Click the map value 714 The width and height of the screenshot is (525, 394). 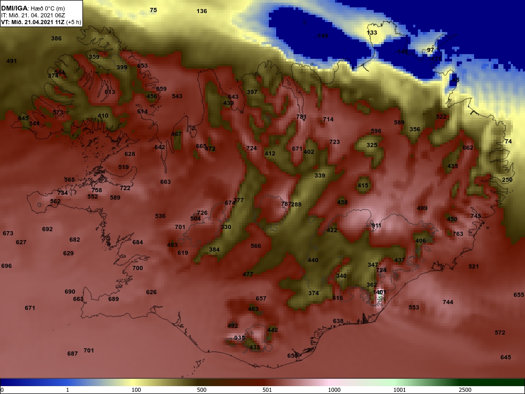[328, 119]
